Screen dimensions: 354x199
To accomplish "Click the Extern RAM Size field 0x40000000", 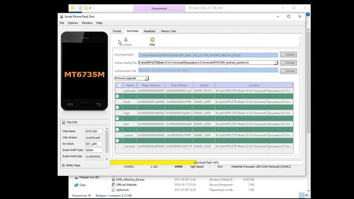I will click(93, 156).
